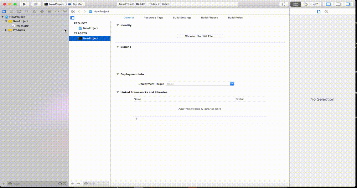Go back with the jump bar left arrow

pos(79,11)
